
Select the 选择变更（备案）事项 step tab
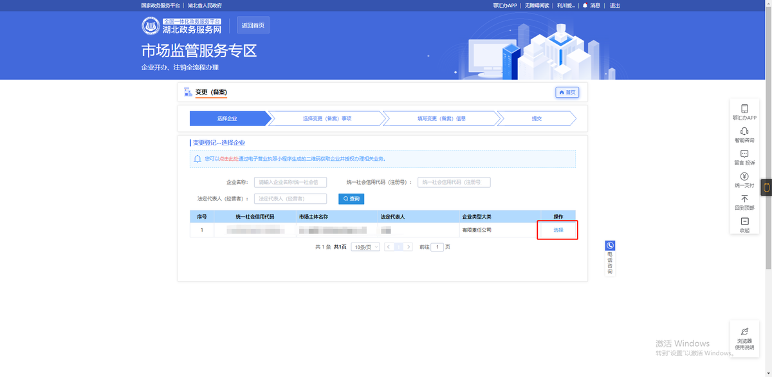(327, 119)
